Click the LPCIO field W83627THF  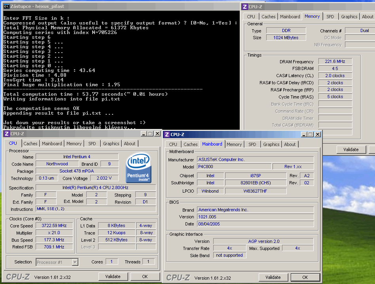point(256,191)
